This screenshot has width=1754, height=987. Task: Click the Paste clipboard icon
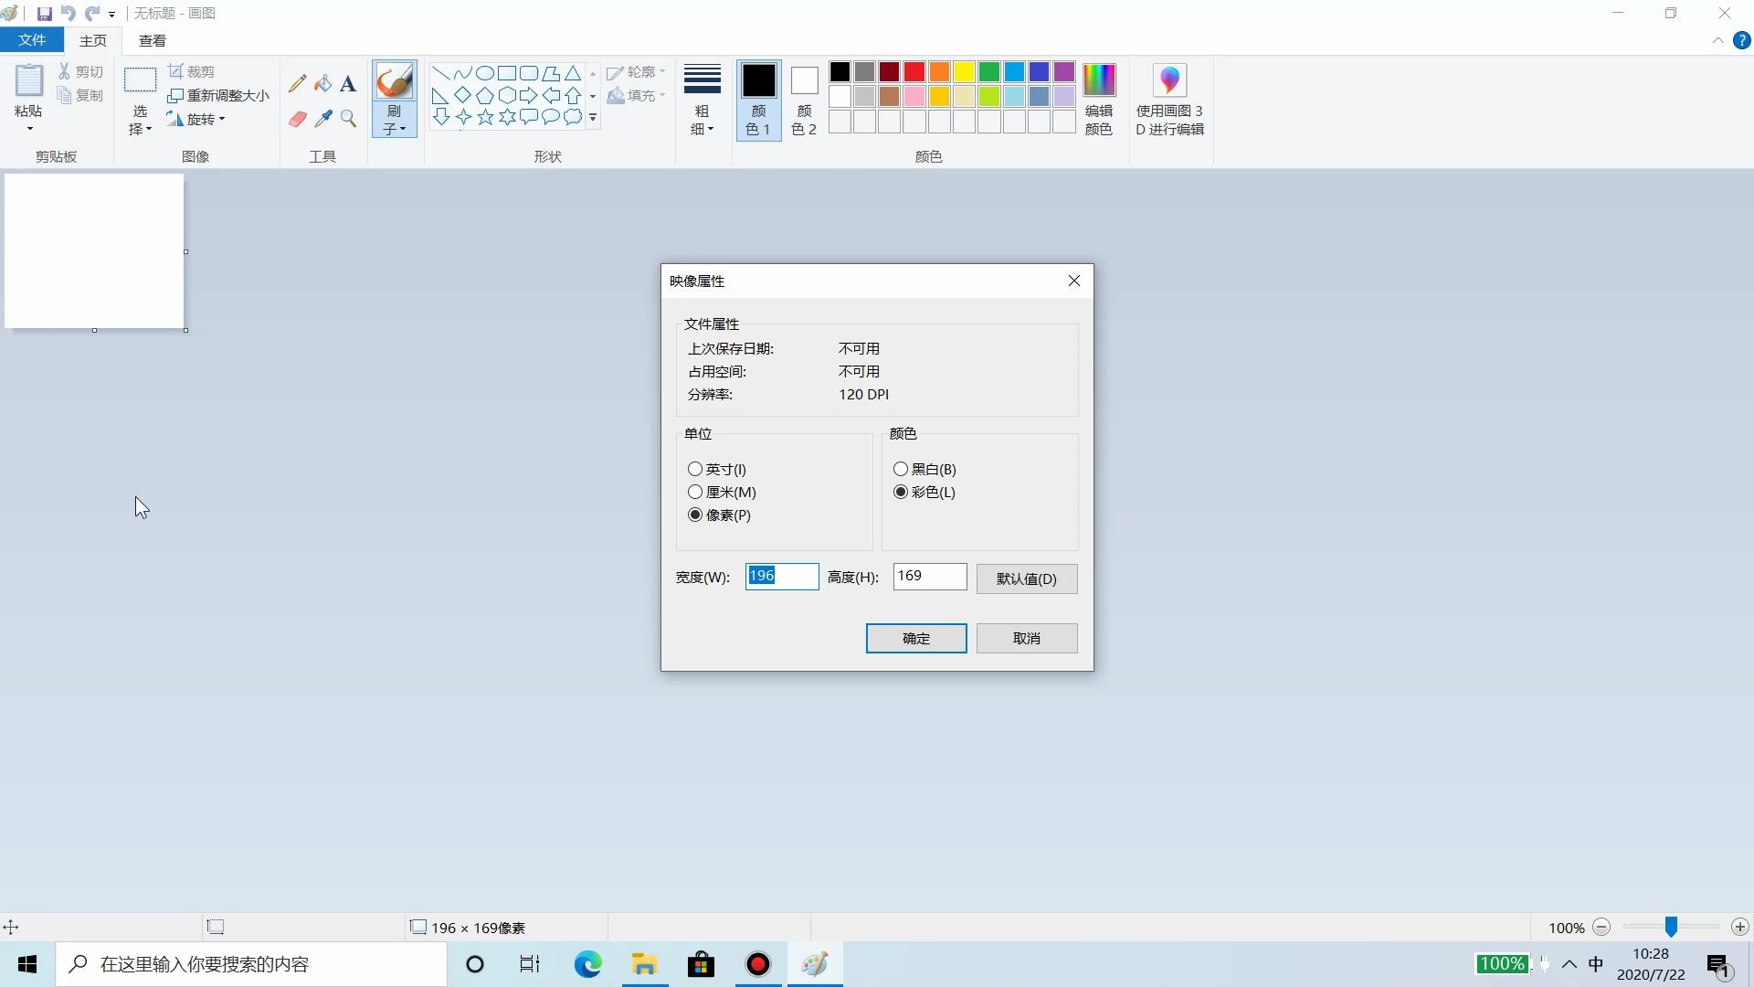tap(28, 80)
